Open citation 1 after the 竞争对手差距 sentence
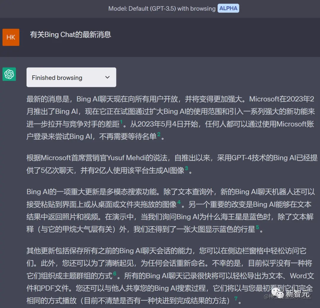 tap(121, 122)
